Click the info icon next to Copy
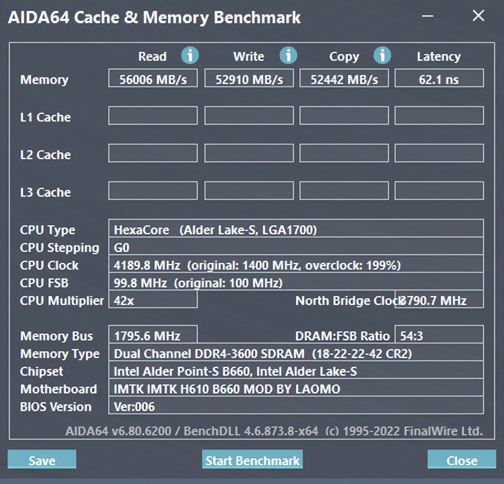This screenshot has width=504, height=484. (382, 55)
